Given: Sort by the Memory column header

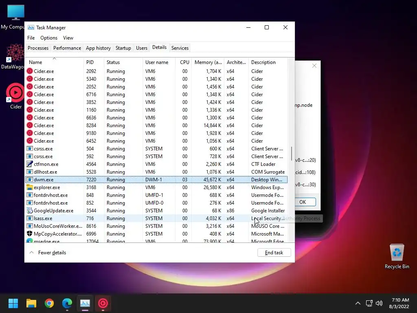Looking at the screenshot, I should pyautogui.click(x=208, y=62).
